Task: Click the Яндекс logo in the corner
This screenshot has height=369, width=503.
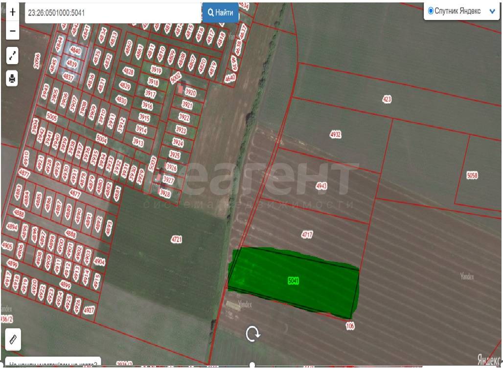Action: pyautogui.click(x=488, y=360)
